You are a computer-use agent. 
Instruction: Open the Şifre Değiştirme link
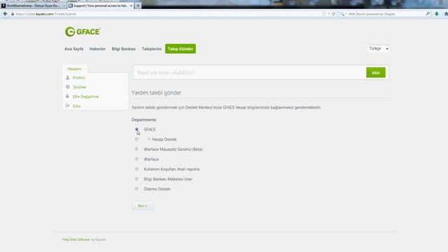pos(85,97)
